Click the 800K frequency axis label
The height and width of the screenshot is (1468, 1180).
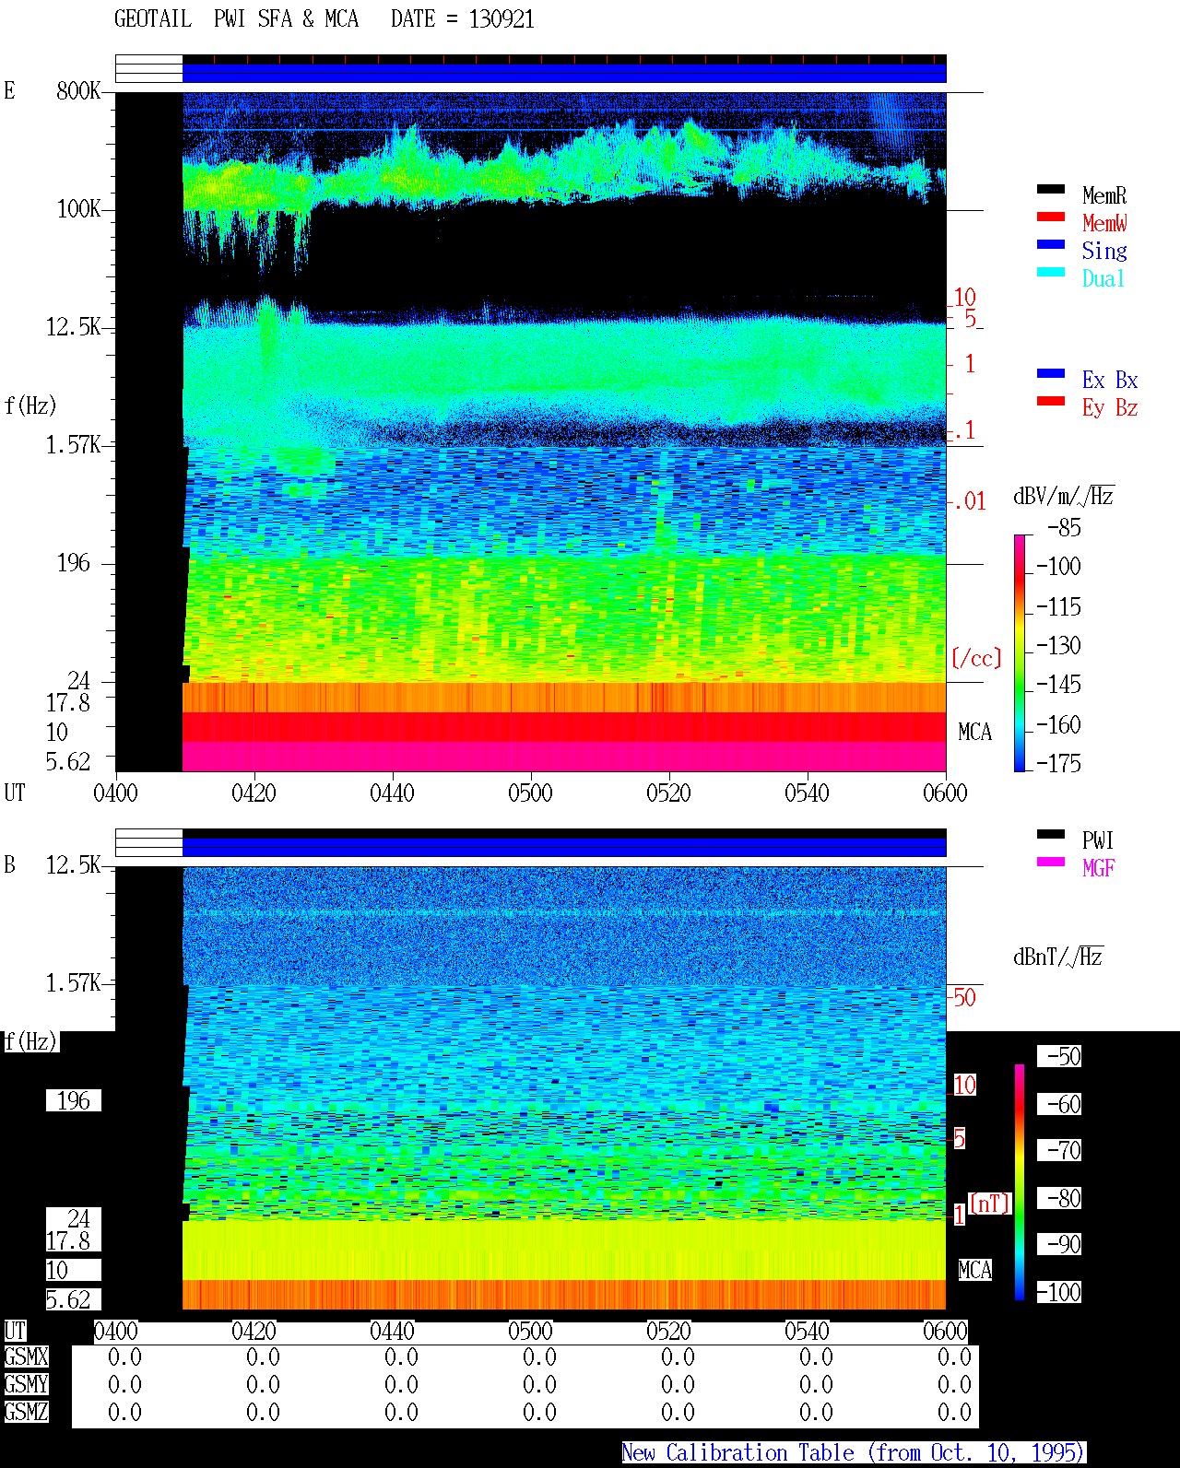[x=78, y=91]
